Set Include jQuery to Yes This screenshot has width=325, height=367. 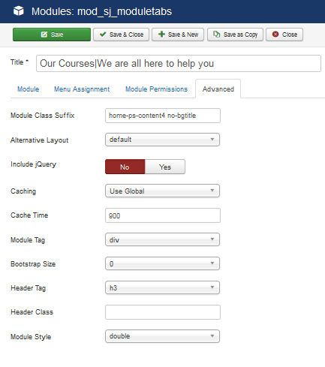165,167
